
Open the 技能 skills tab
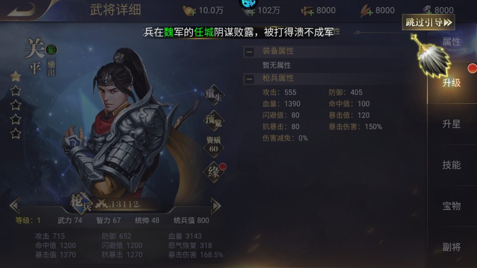click(x=452, y=165)
